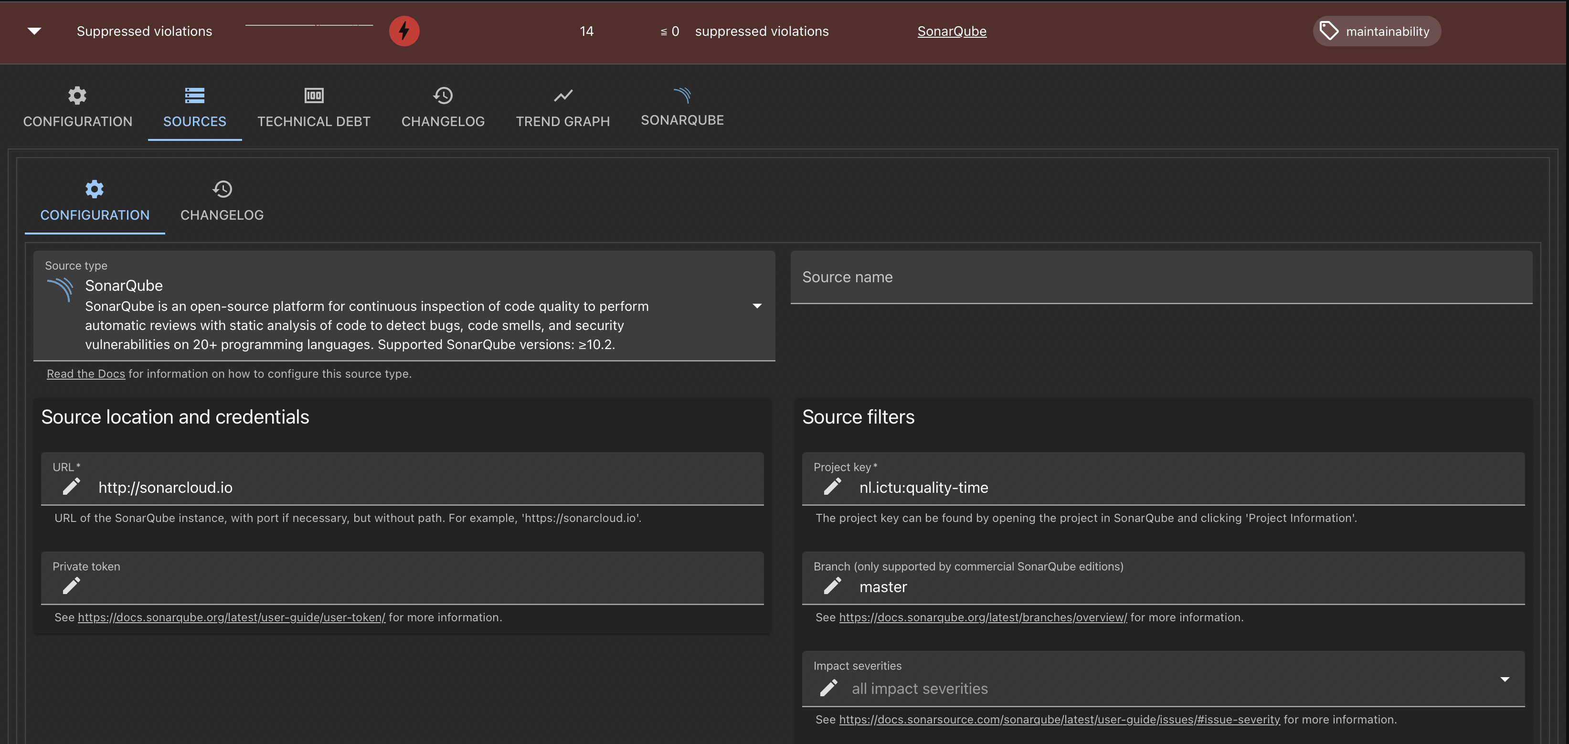Open the metric Changelog tab
Screen dimensions: 1569x744
443,106
